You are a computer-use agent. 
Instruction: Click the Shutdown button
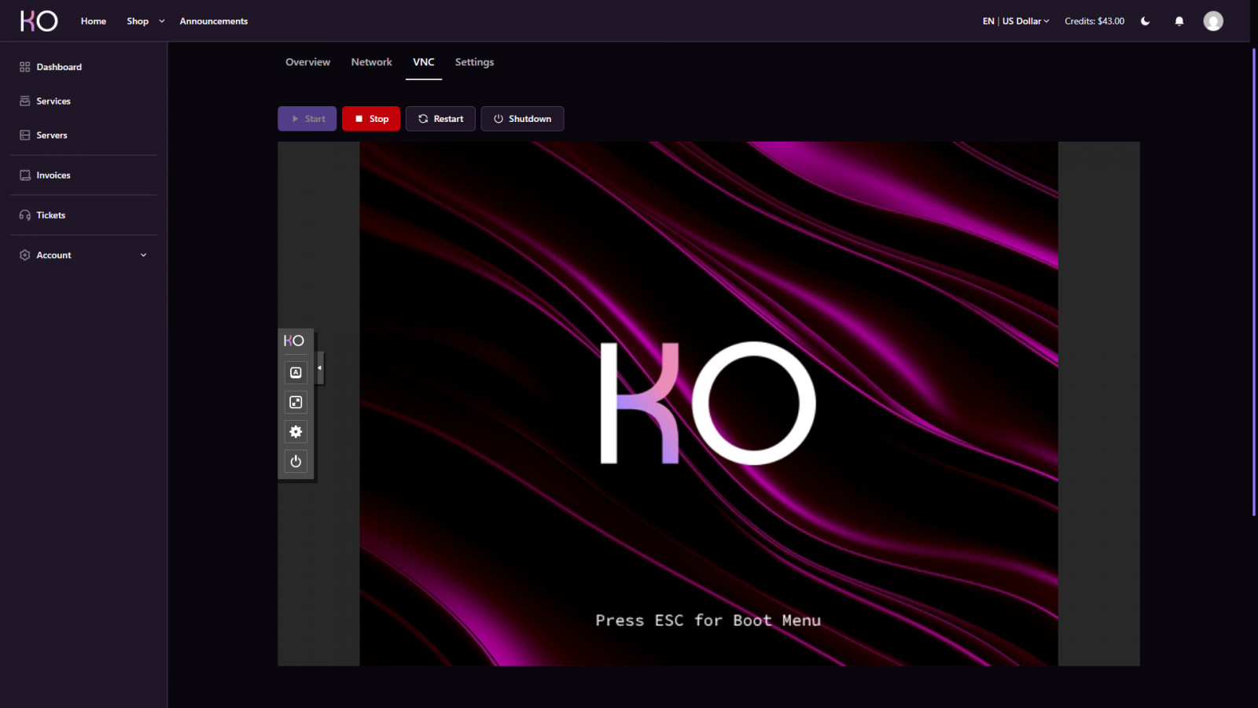522,119
